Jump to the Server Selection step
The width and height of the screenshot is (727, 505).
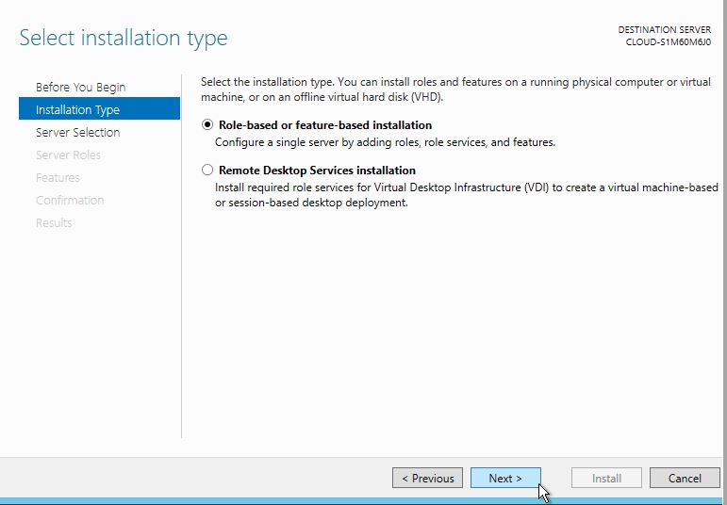(x=78, y=133)
